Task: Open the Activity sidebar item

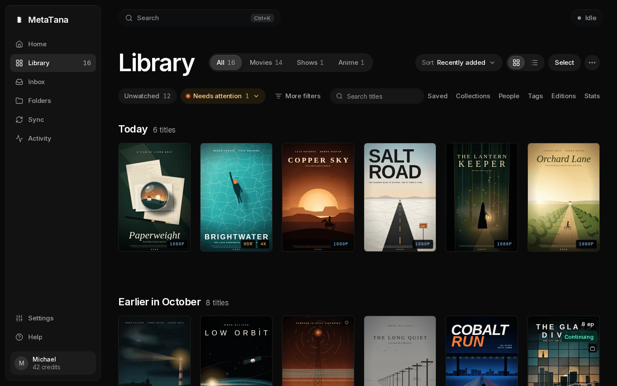Action: click(53, 139)
